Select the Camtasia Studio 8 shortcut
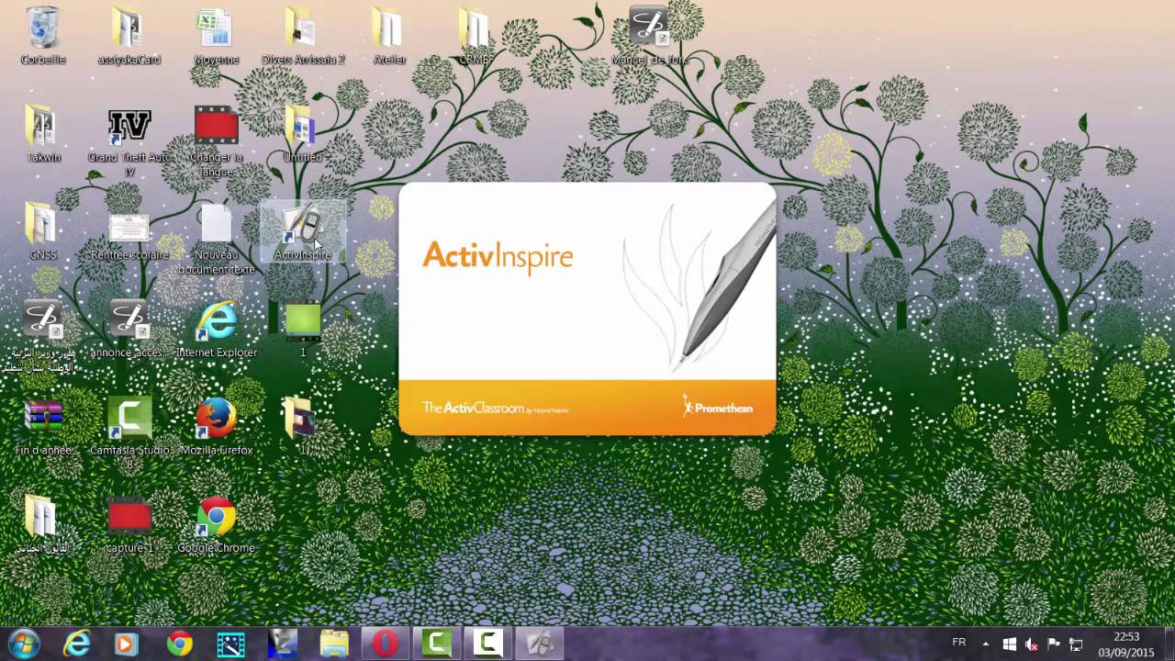The image size is (1175, 661). 129,433
